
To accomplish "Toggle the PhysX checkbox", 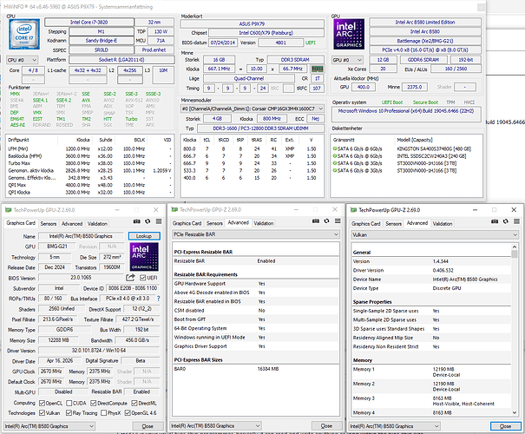I will [x=104, y=413].
